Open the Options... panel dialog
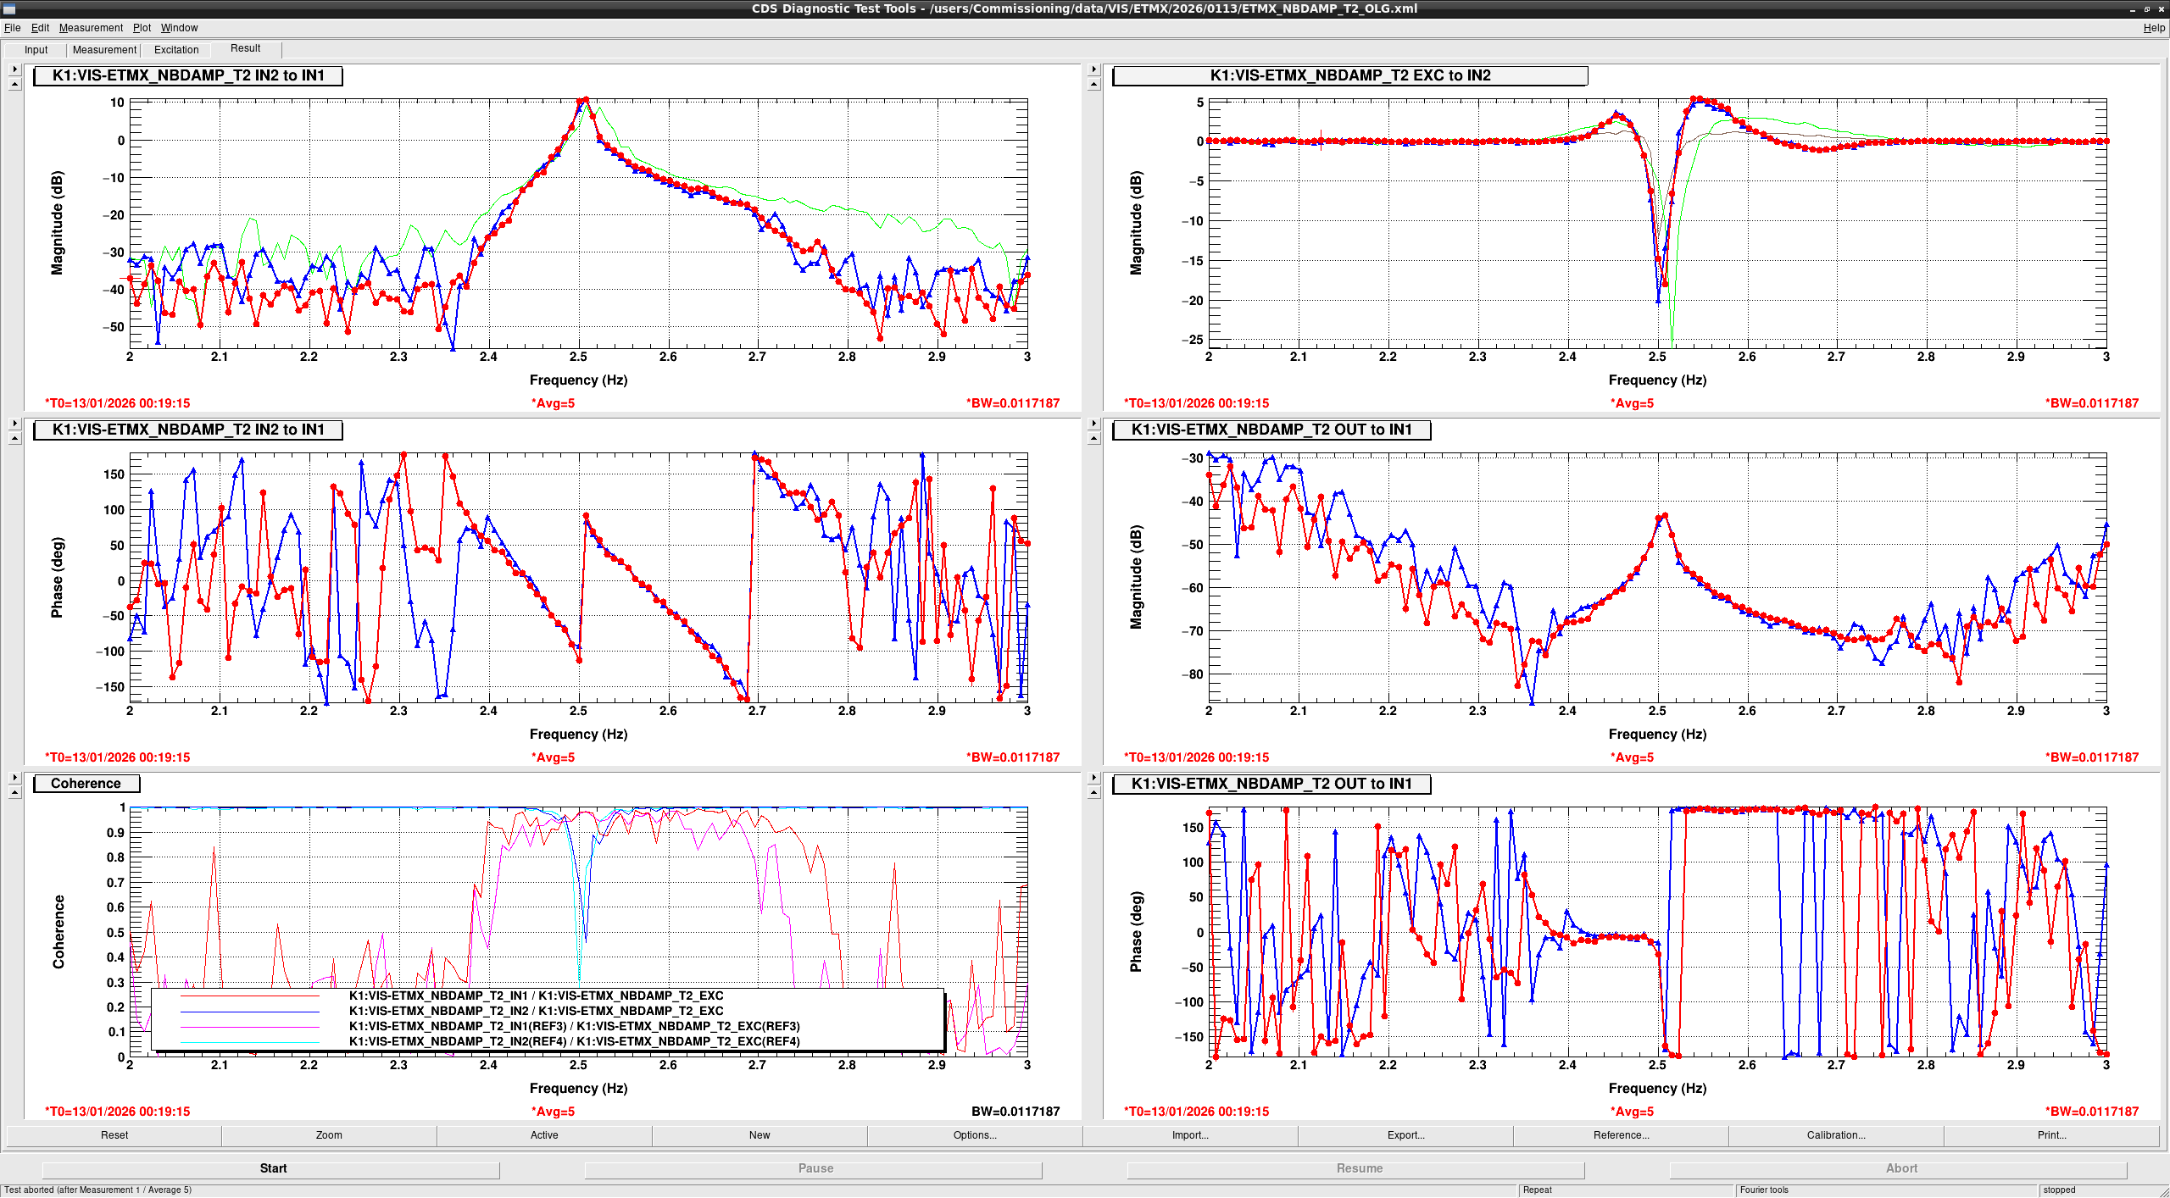The image size is (2170, 1198). pyautogui.click(x=975, y=1135)
